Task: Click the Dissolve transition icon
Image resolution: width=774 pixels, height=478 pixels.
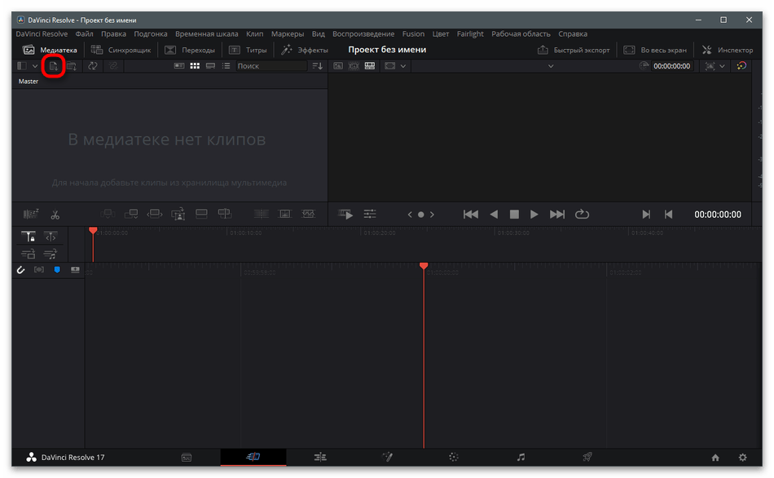Action: 285,214
